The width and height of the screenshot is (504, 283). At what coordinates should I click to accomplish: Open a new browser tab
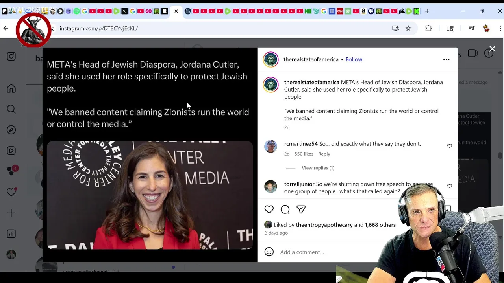(x=427, y=11)
